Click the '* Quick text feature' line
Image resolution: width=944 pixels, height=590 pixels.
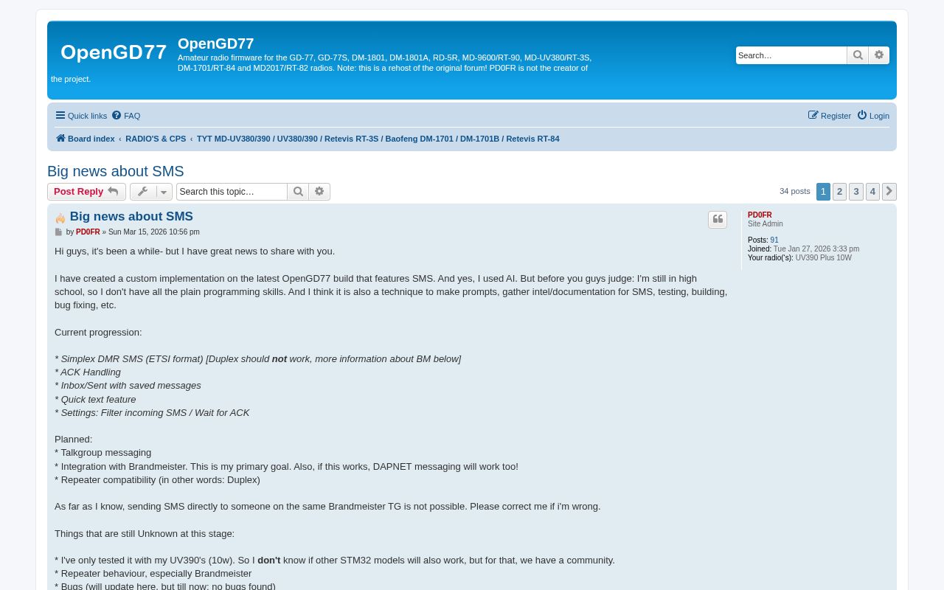(x=95, y=399)
